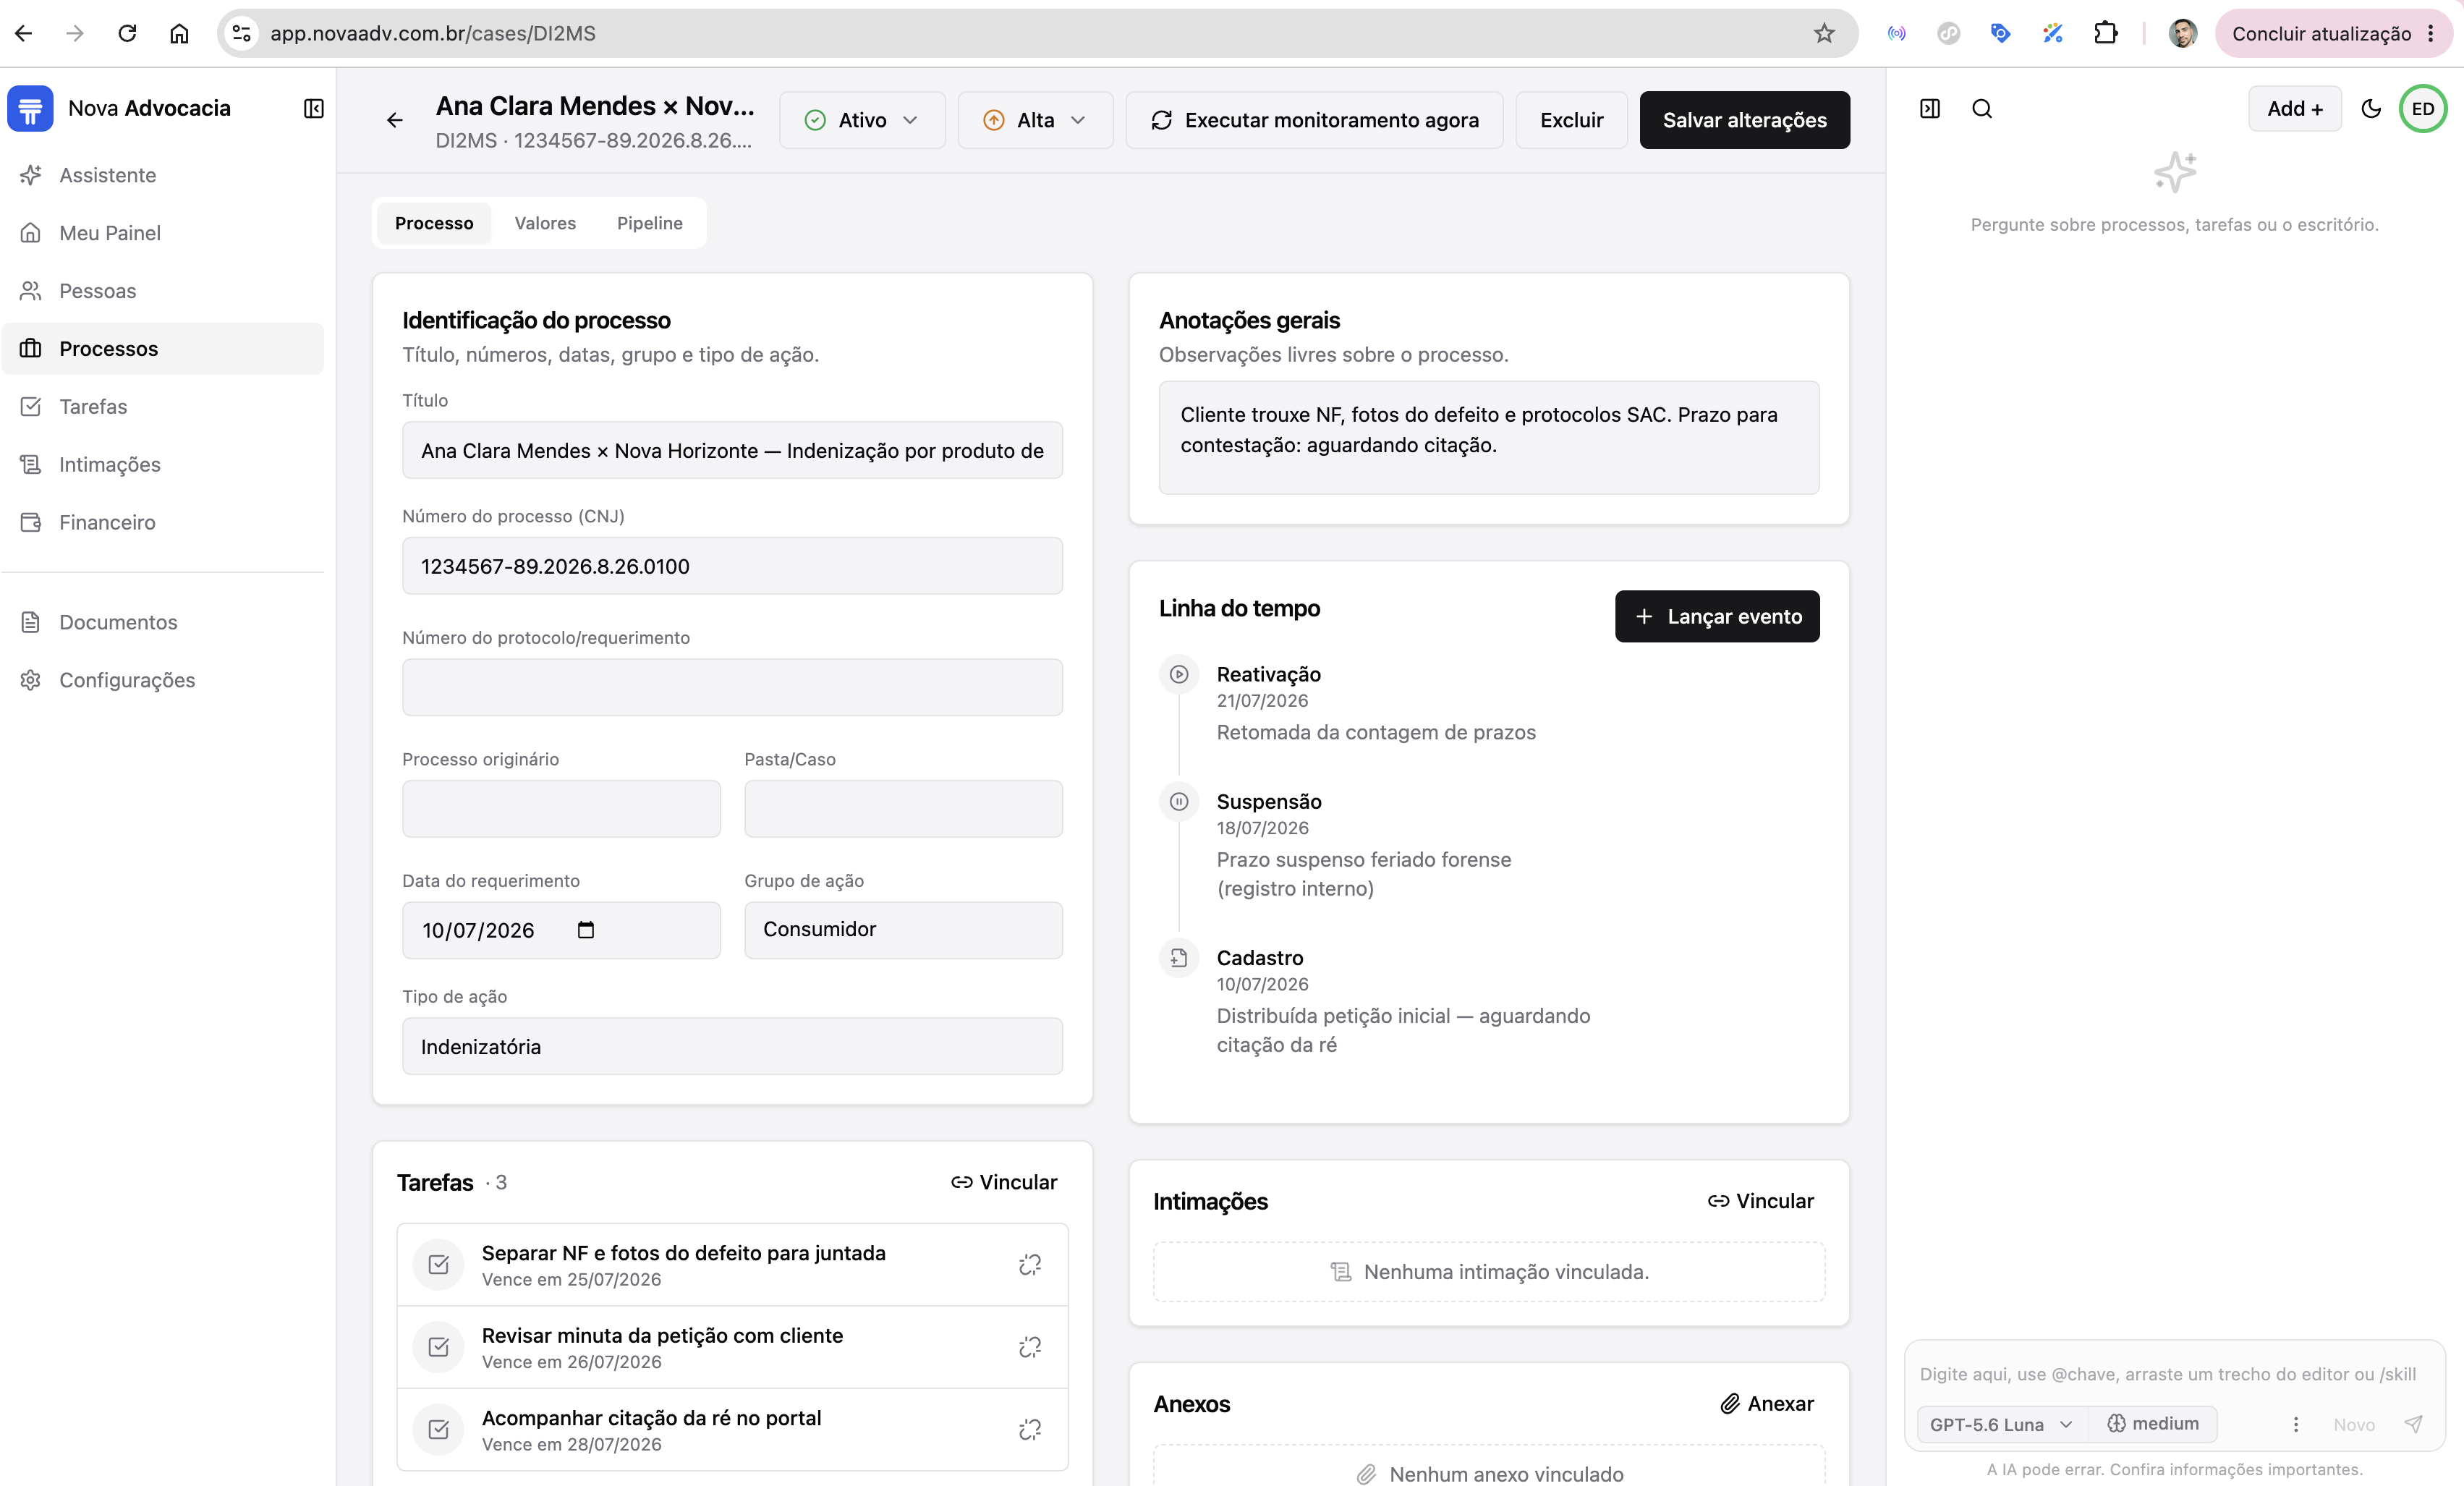Open Configurações from the sidebar

(x=162, y=680)
